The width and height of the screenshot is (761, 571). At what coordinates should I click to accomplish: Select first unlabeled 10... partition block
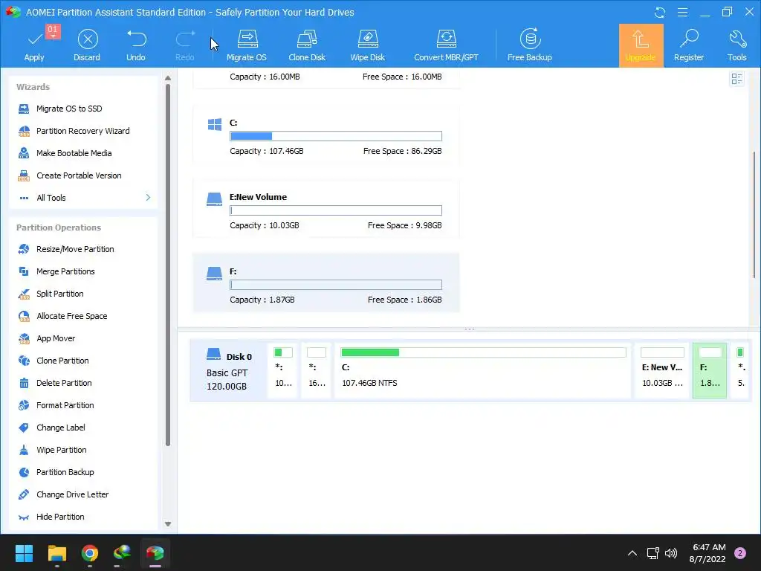click(283, 370)
